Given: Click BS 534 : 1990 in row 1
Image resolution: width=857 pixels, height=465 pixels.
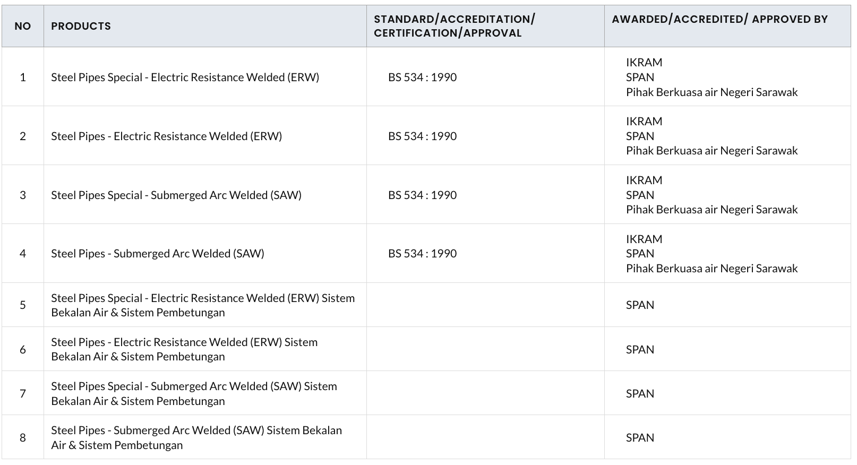Looking at the screenshot, I should [x=422, y=77].
